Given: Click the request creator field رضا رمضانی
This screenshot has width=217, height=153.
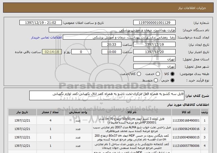Looking at the screenshot, I should (119, 37).
